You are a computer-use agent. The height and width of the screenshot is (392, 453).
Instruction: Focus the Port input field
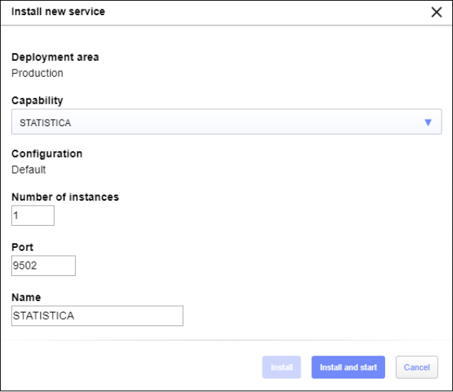[x=44, y=266]
